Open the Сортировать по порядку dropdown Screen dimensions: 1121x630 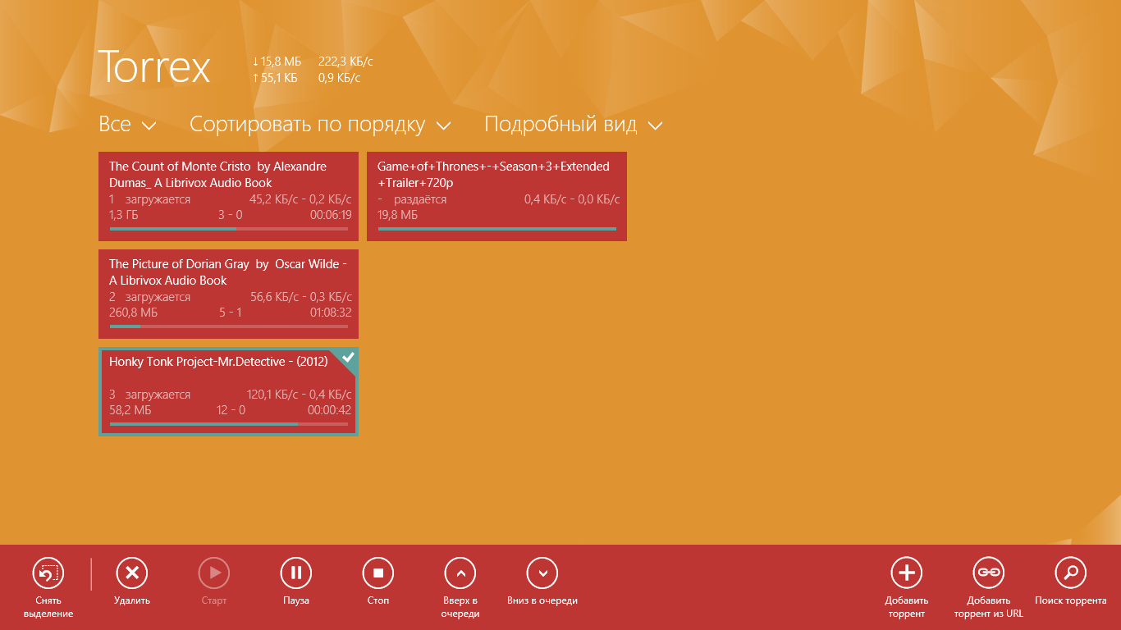pos(320,125)
